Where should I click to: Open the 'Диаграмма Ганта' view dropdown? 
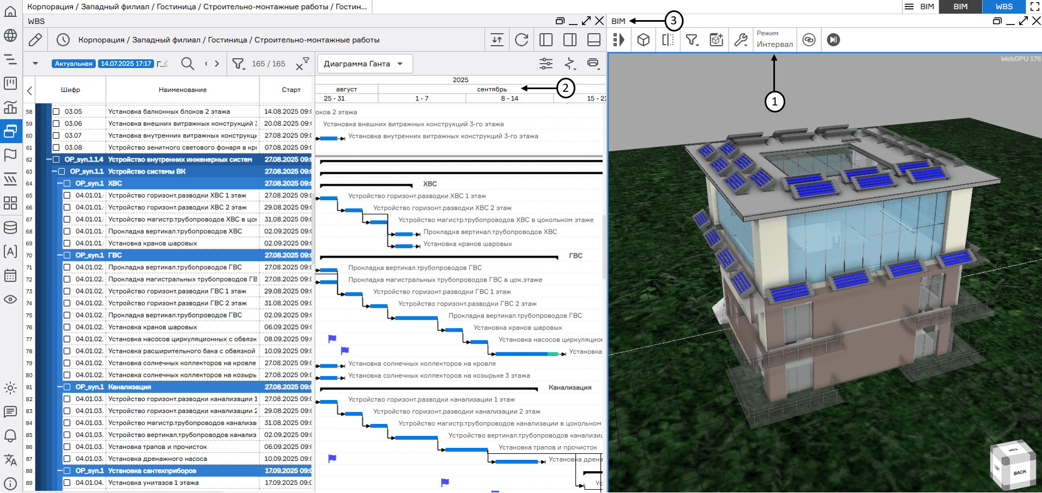pos(364,64)
